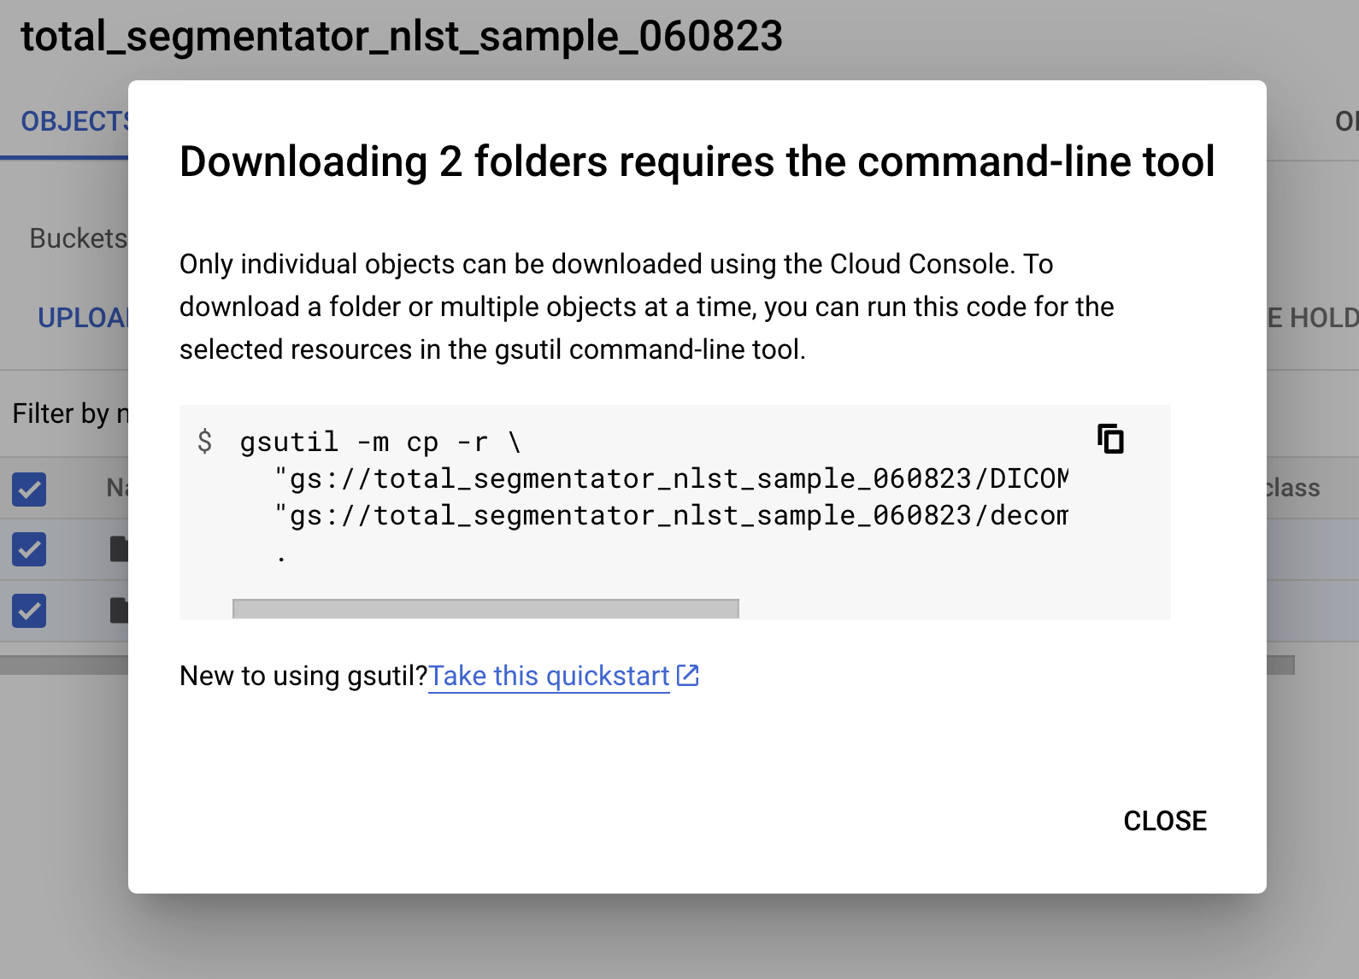Screen dimensions: 1359x979
Task: Click the UPLOAD button
Action: (x=81, y=318)
